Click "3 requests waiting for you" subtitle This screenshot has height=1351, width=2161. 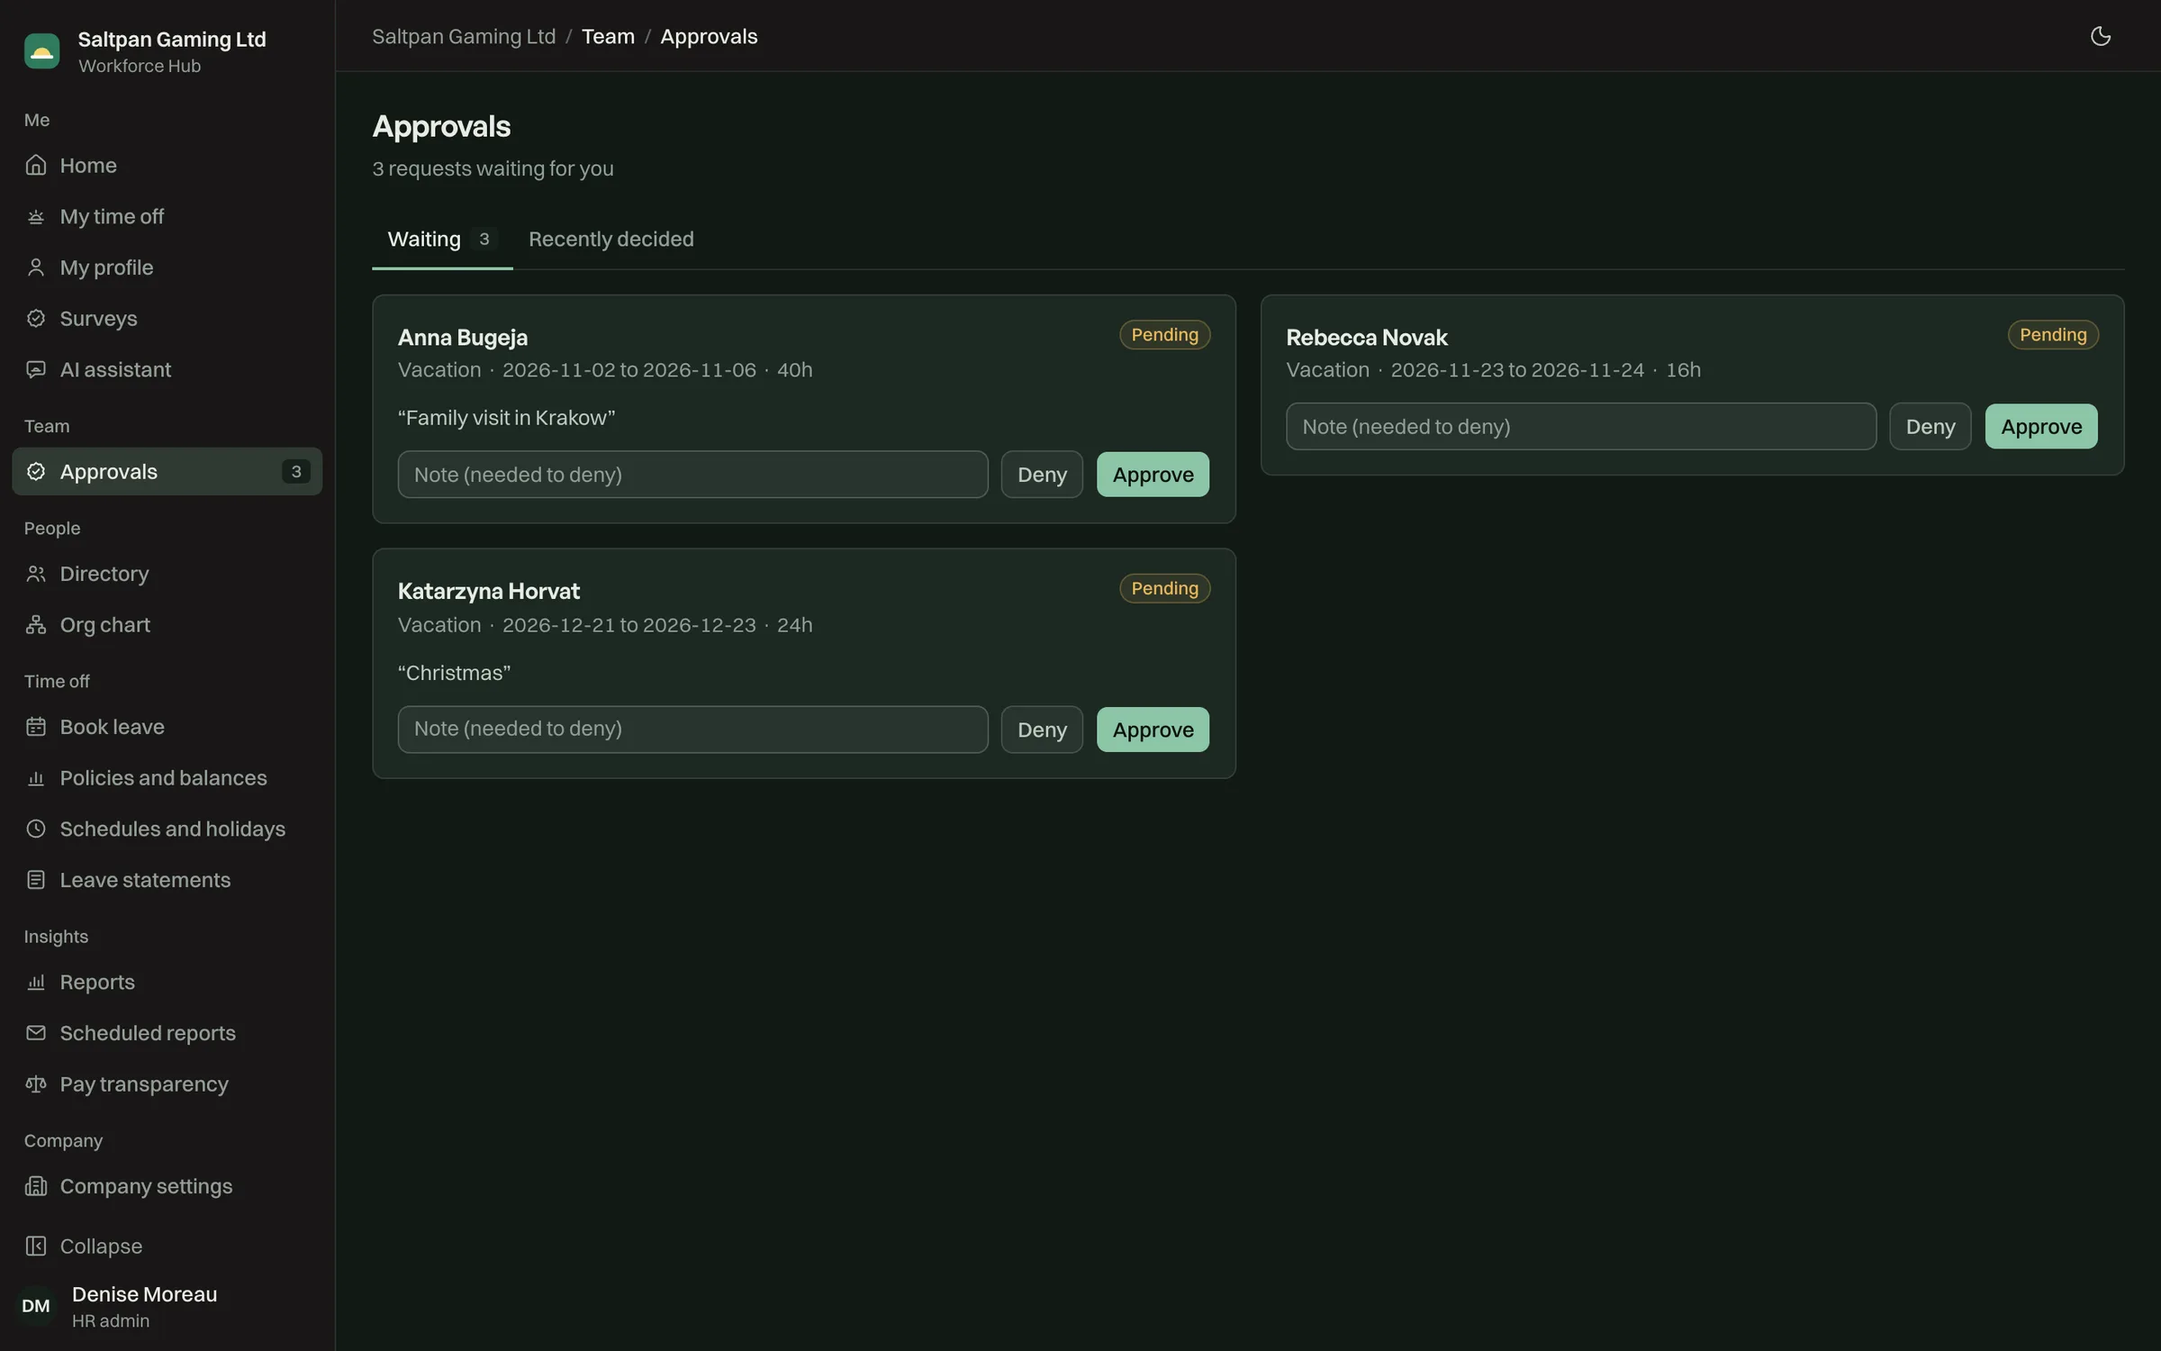(493, 168)
